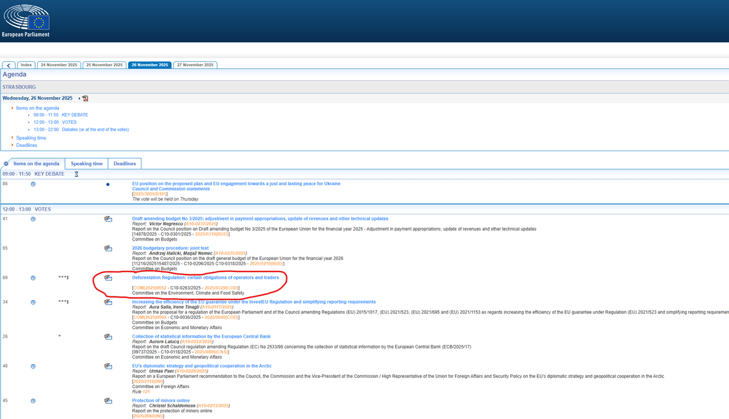The width and height of the screenshot is (729, 419).
Task: Open the lower Deadlines tab
Action: point(125,163)
